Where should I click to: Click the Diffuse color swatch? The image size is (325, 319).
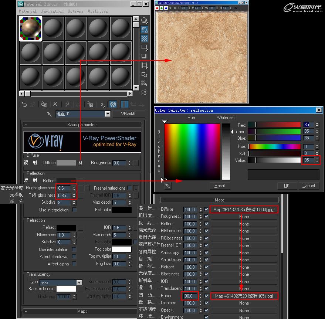pyautogui.click(x=66, y=163)
